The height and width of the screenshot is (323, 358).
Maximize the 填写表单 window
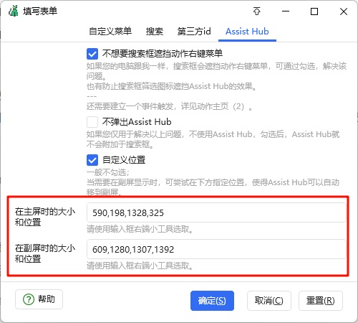click(x=314, y=11)
